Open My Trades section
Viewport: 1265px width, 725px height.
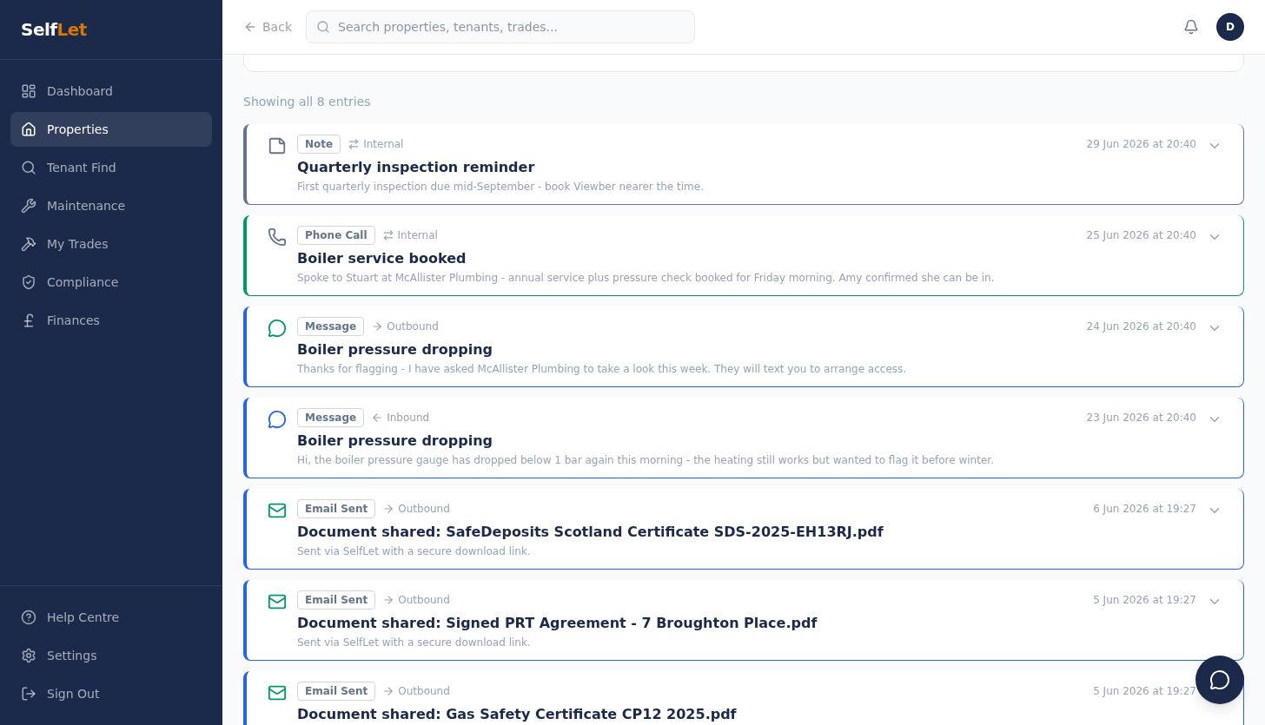(x=111, y=244)
